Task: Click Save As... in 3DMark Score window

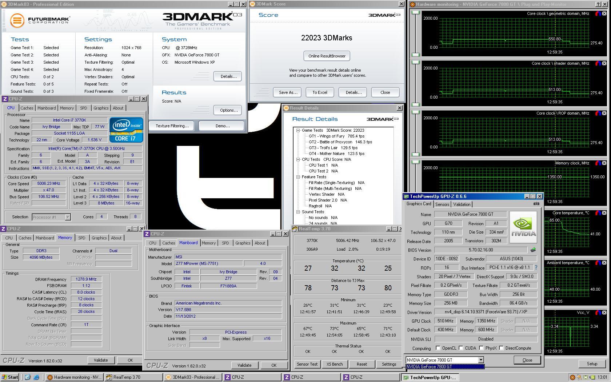Action: [288, 92]
